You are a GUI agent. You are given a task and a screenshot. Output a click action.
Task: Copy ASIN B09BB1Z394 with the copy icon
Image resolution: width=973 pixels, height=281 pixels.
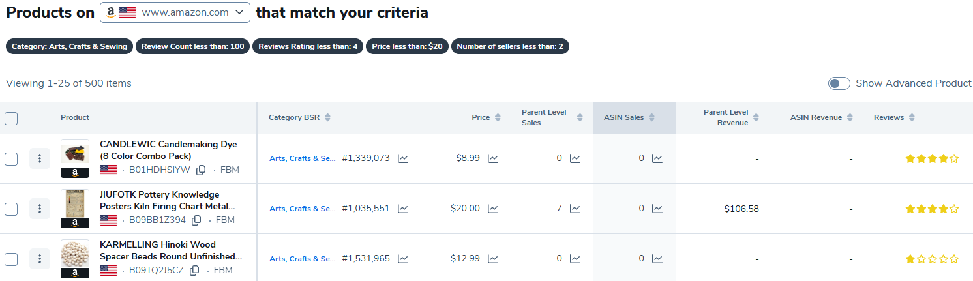point(196,220)
